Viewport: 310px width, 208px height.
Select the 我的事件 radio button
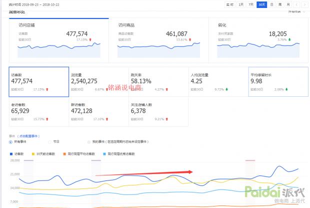point(89,142)
